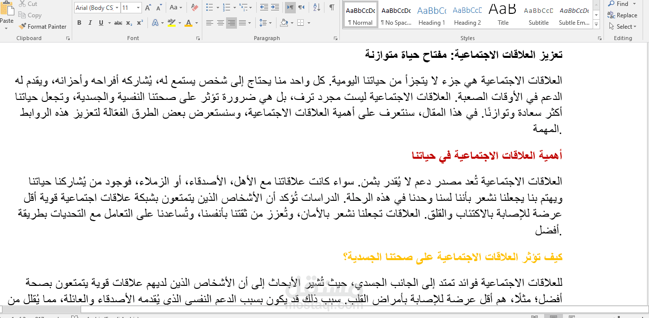Toggle underline formatting

point(101,23)
